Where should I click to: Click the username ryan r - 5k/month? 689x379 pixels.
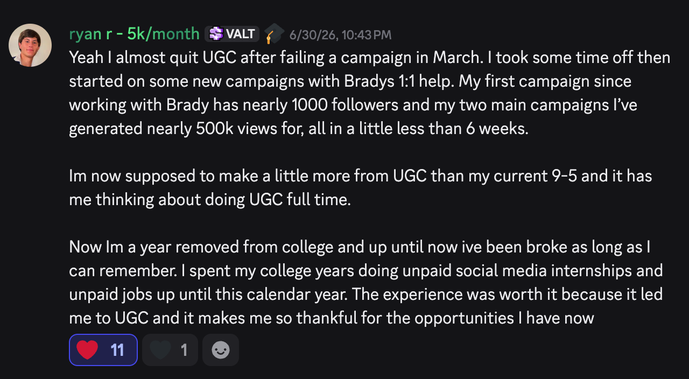point(134,34)
